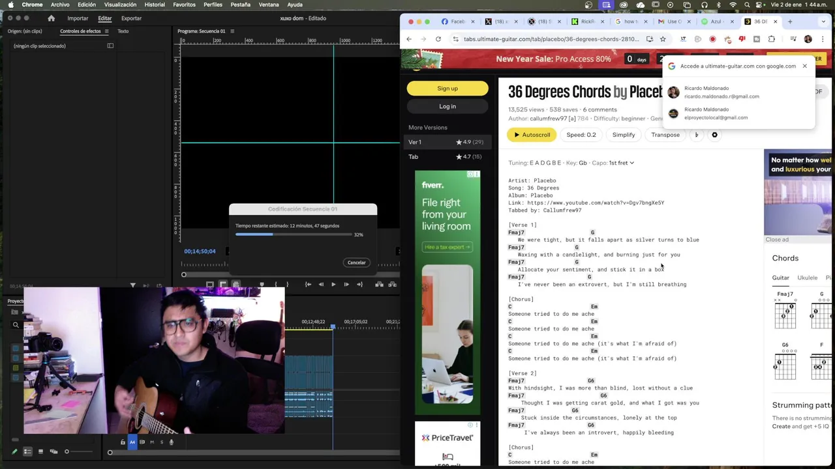The image size is (835, 469).
Task: Open a new Chrome tab
Action: click(x=790, y=21)
